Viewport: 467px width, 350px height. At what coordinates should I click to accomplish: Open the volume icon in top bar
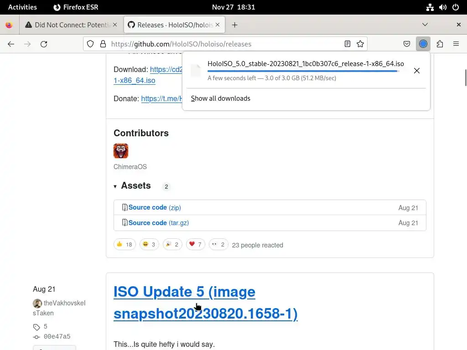(442, 7)
